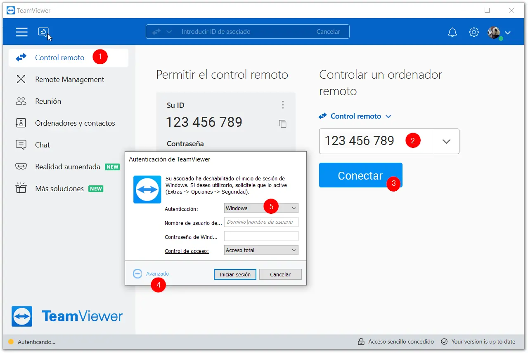
Task: Click Permitir el control remoto heading
Action: 222,75
